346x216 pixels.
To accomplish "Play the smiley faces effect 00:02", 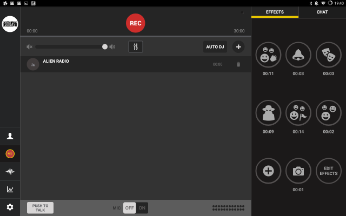I will (x=329, y=113).
